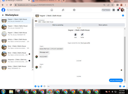The height and width of the screenshot is (94, 128).
Task: Close the Shadylane Dr browser tab
Action: coord(59,1)
